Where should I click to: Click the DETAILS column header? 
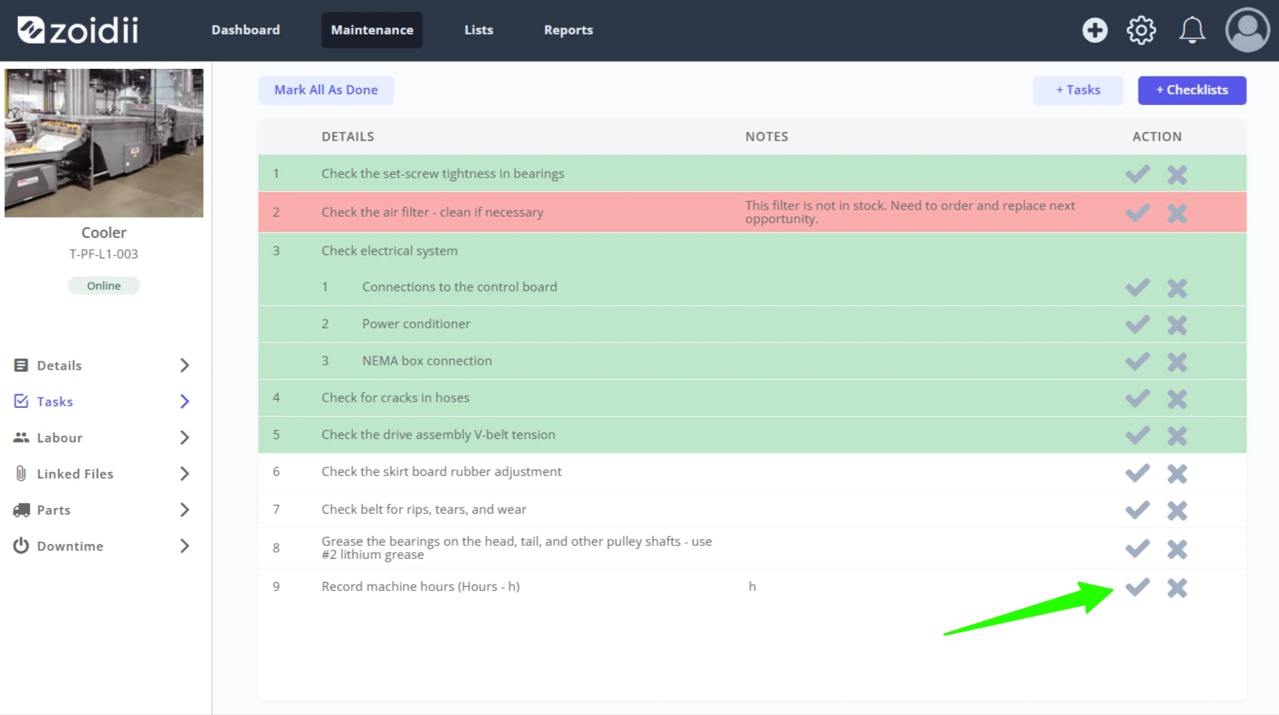(x=347, y=137)
